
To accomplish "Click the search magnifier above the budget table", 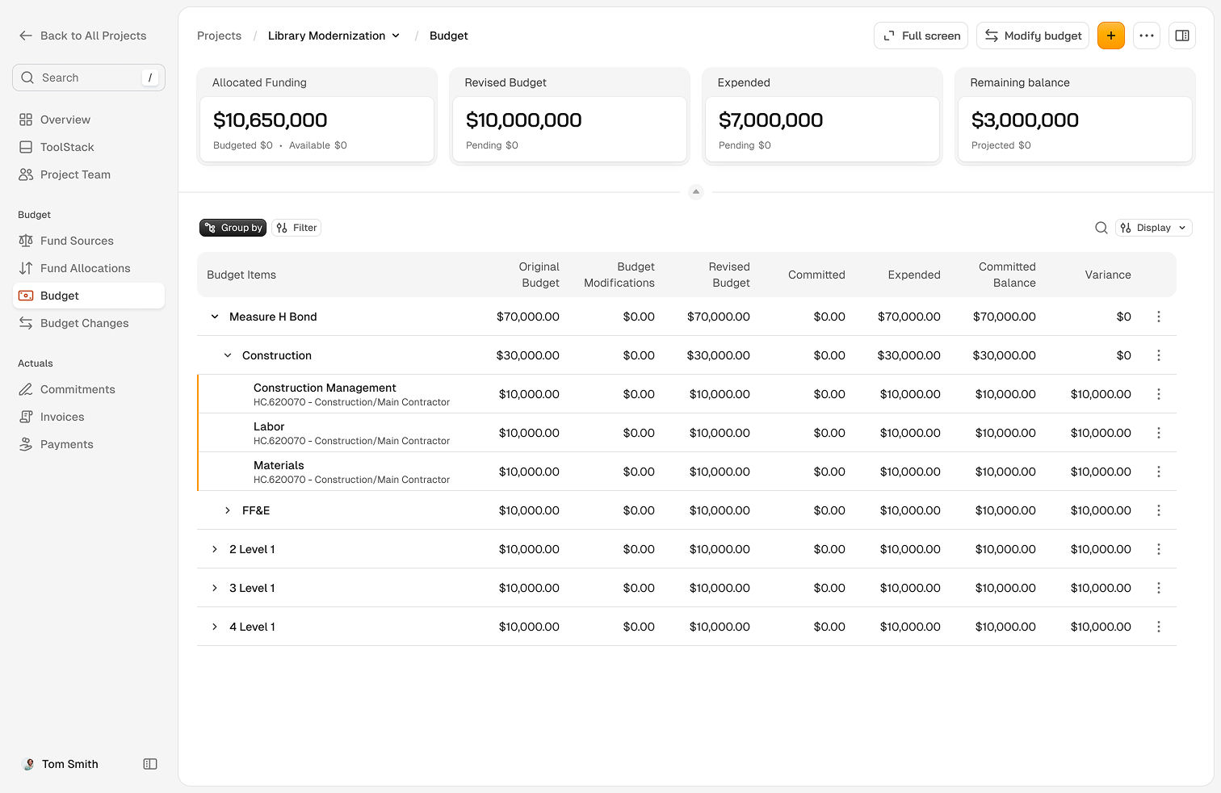I will coord(1101,228).
